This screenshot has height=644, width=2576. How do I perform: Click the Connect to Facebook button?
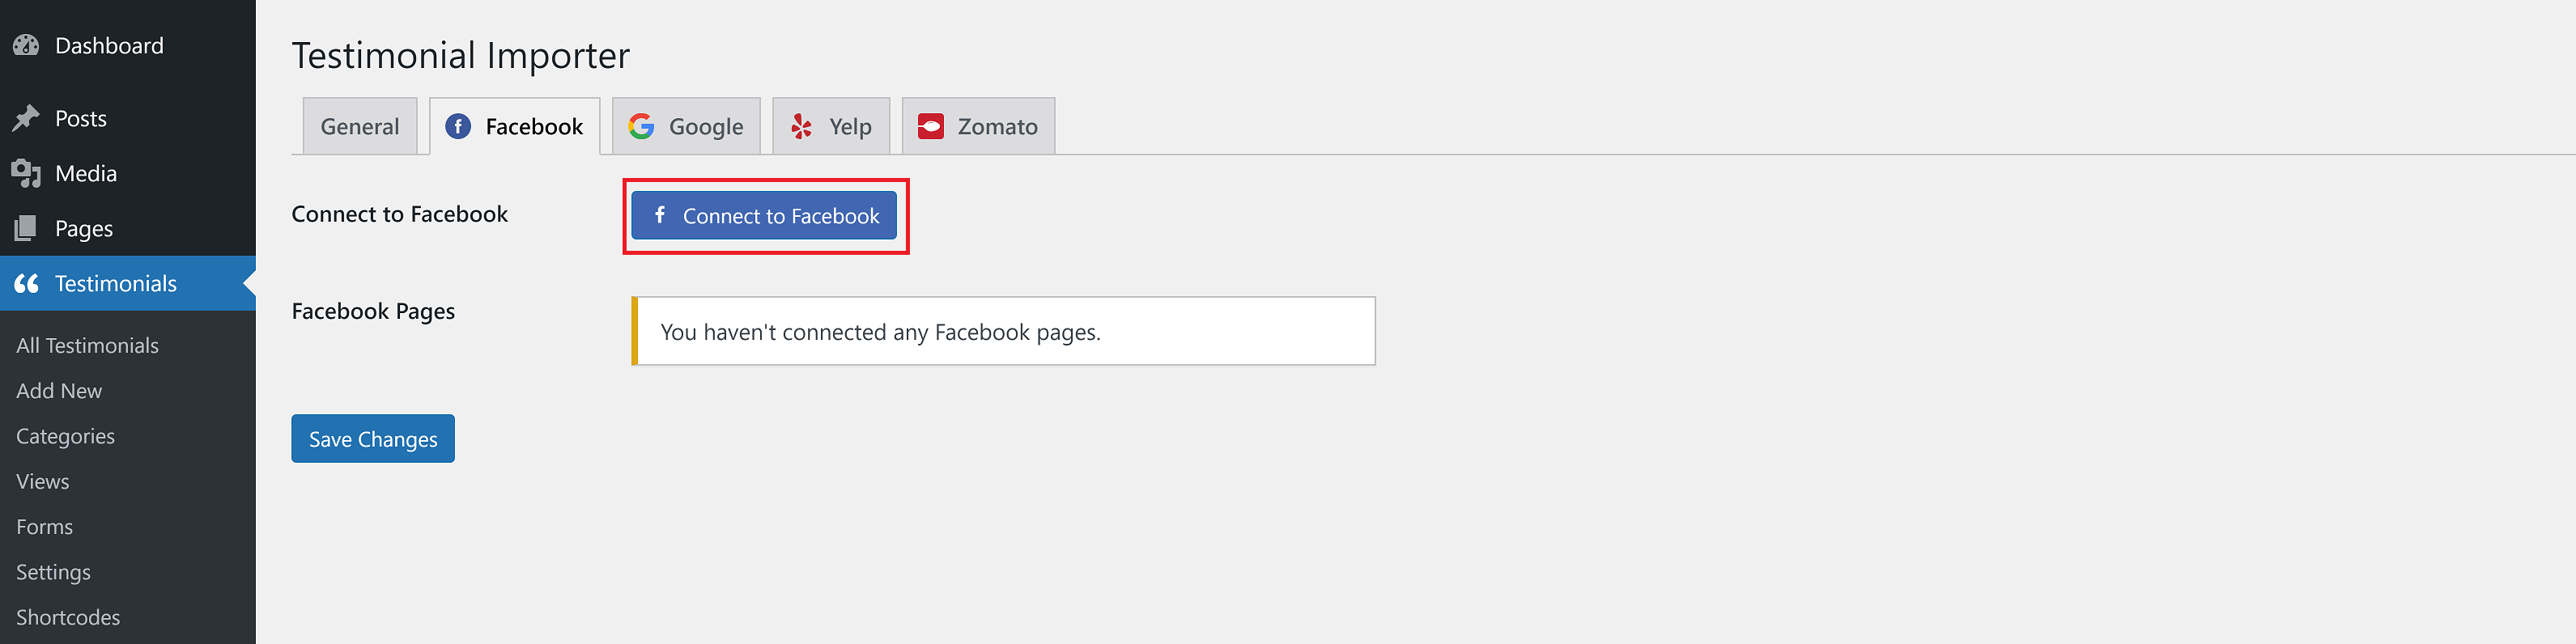pos(764,216)
